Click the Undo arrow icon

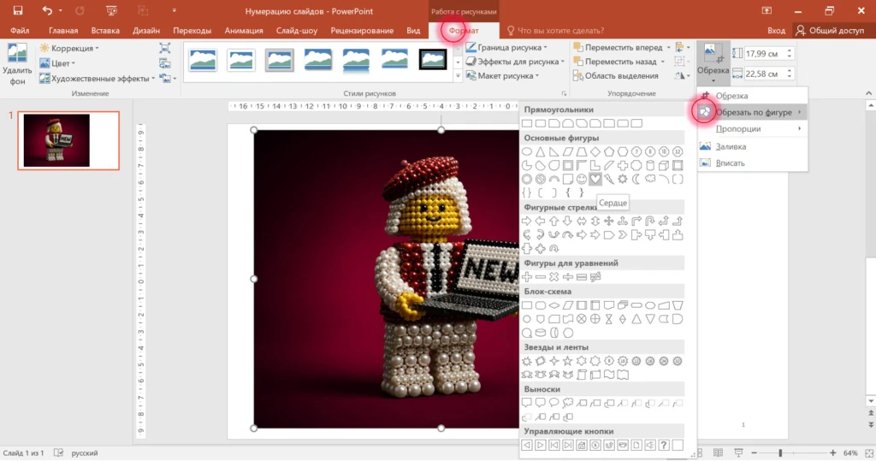(x=48, y=10)
